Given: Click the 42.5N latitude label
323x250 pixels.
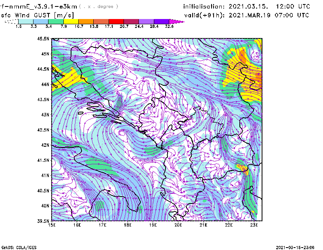Looking at the screenshot, I should pyautogui.click(x=43, y=130).
